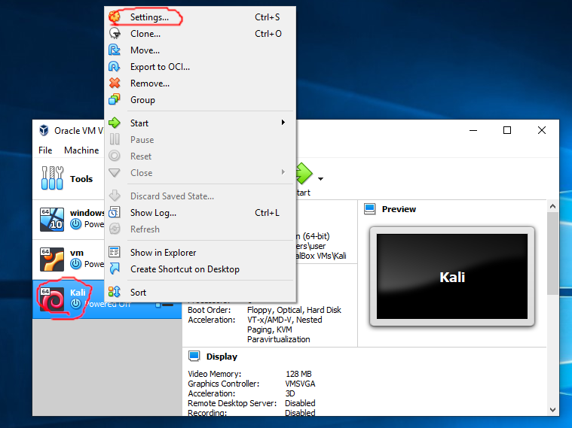Viewport: 572px width, 428px height.
Task: Click the Display section heading
Action: pos(222,357)
